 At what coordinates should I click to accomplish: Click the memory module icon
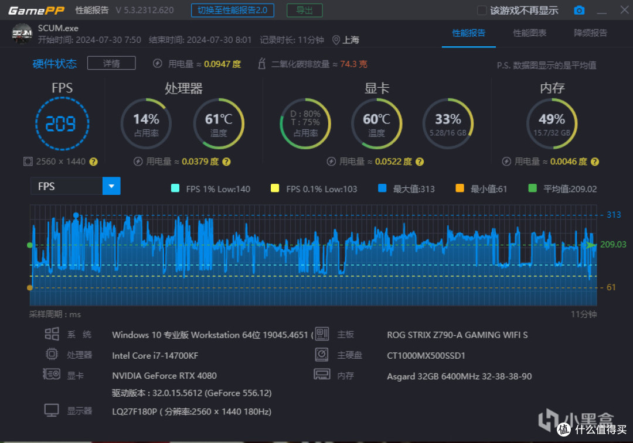(x=322, y=375)
